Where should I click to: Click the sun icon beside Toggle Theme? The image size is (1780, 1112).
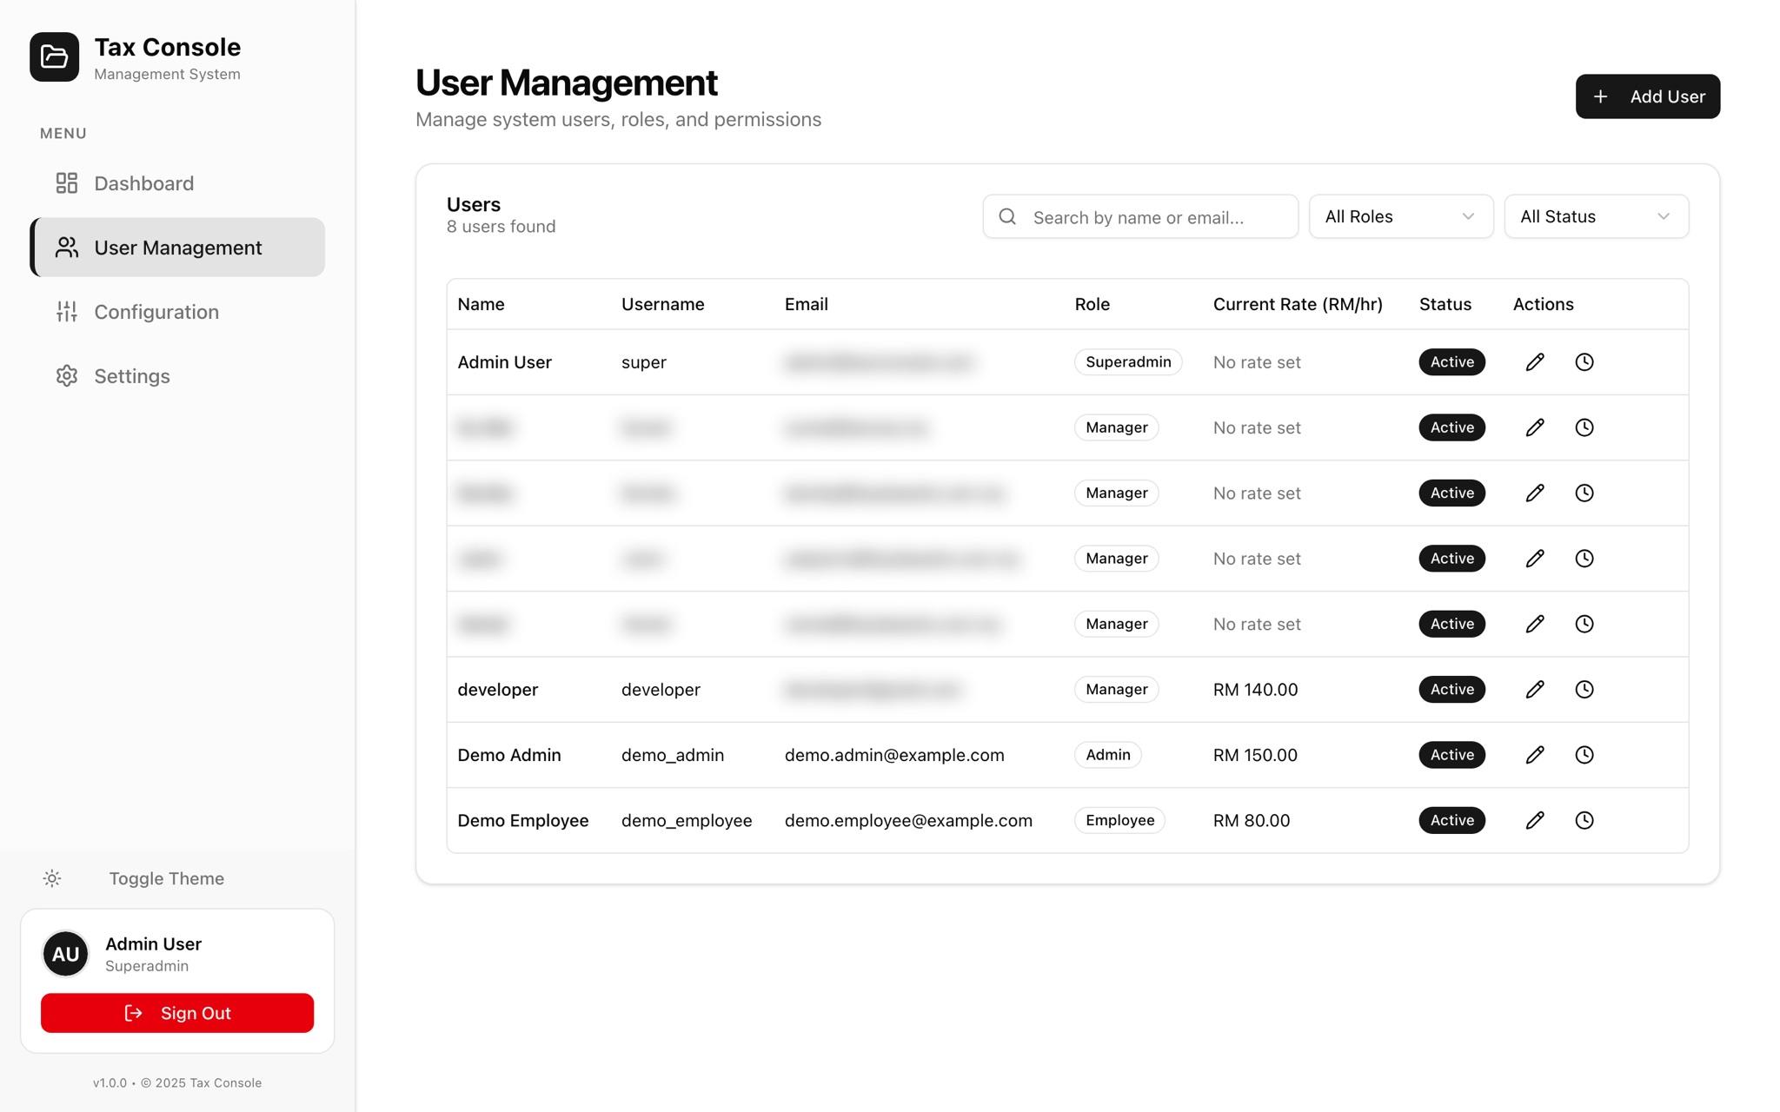point(52,878)
